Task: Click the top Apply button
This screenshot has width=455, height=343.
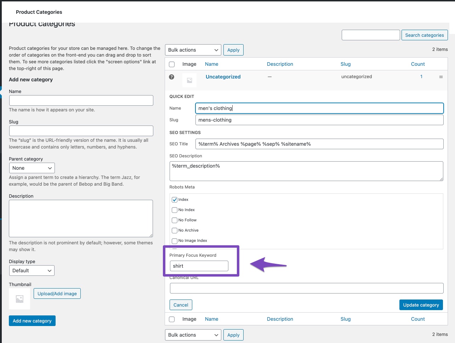Action: point(233,50)
